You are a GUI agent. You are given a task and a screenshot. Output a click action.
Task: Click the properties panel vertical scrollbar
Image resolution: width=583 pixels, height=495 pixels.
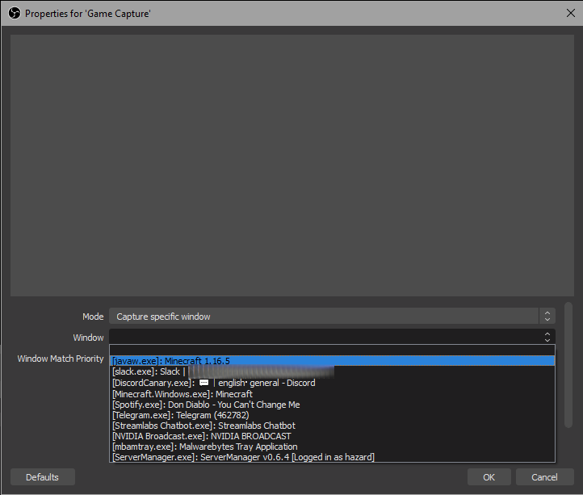568,365
